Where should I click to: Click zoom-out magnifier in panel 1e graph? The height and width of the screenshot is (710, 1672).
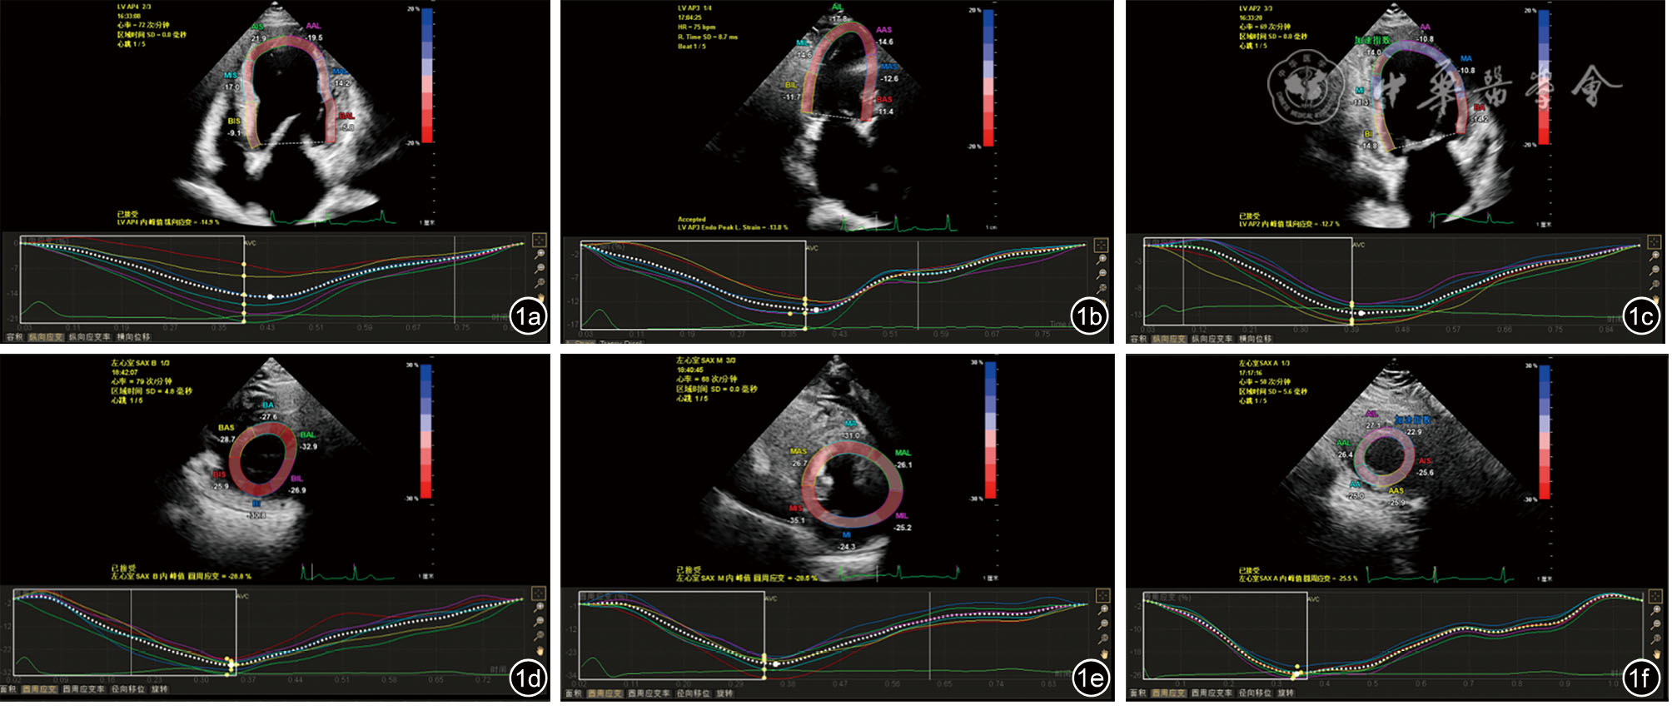click(x=1103, y=624)
